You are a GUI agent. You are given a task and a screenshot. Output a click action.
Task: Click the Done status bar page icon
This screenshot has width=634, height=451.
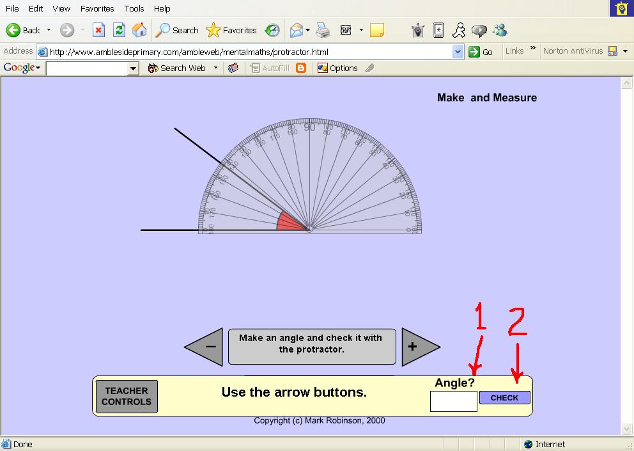click(x=6, y=444)
